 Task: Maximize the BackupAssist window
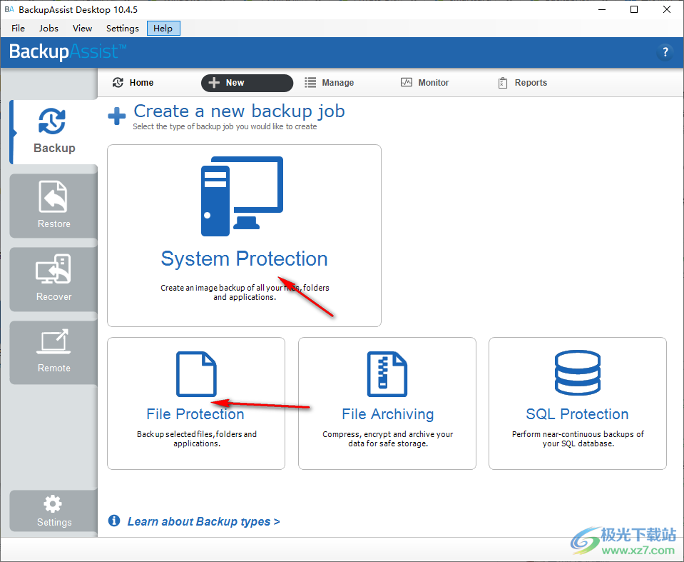click(x=634, y=9)
